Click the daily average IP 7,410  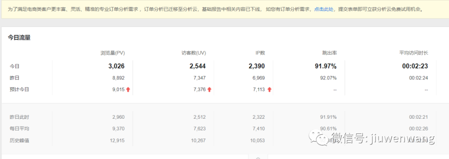(259, 129)
